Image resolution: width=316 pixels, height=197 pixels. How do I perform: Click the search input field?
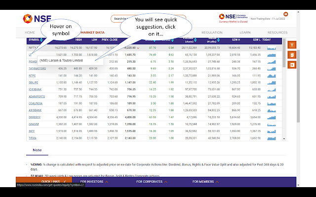coord(148,19)
